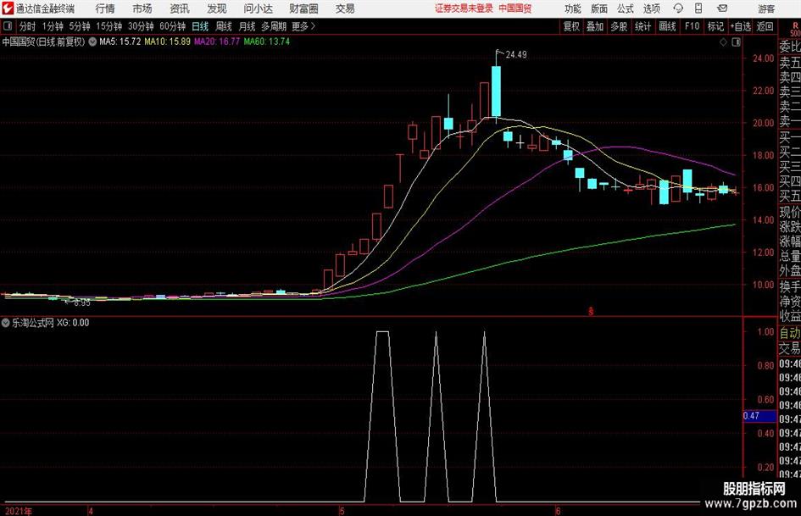The image size is (801, 516).
Task: Select the 日线 daily chart tab
Action: point(200,26)
